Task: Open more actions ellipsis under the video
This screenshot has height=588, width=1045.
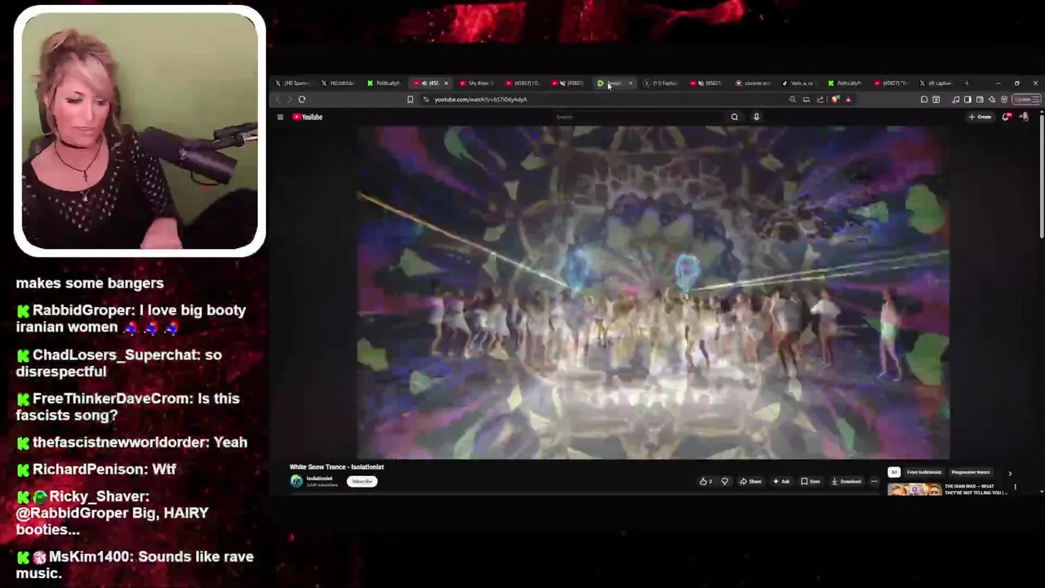Action: 874,481
